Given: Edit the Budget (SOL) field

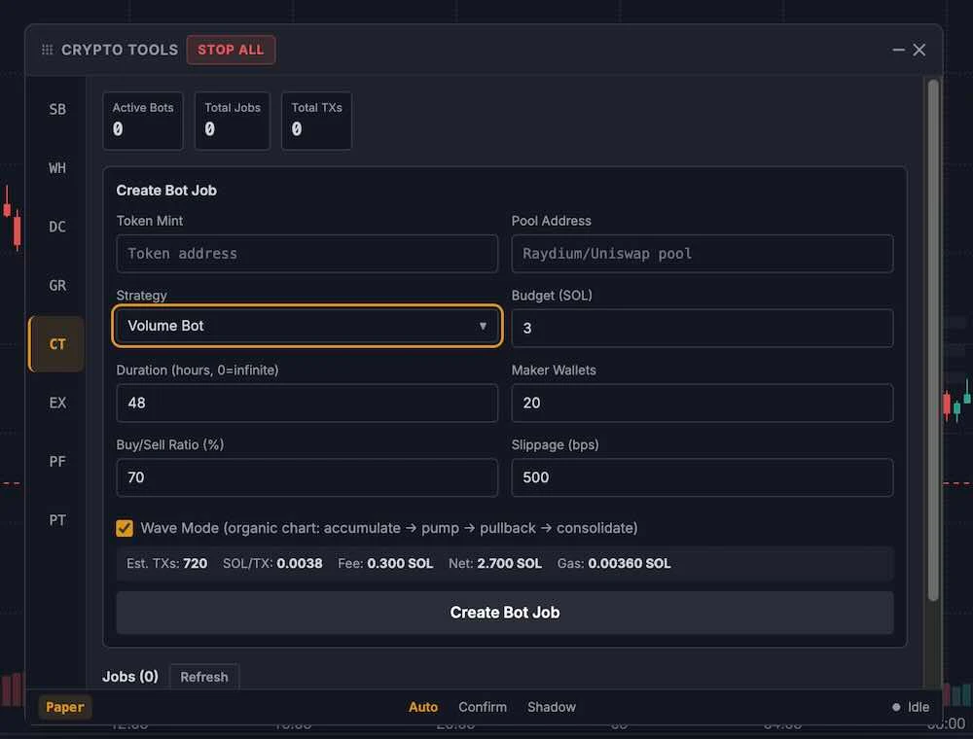Looking at the screenshot, I should (703, 328).
